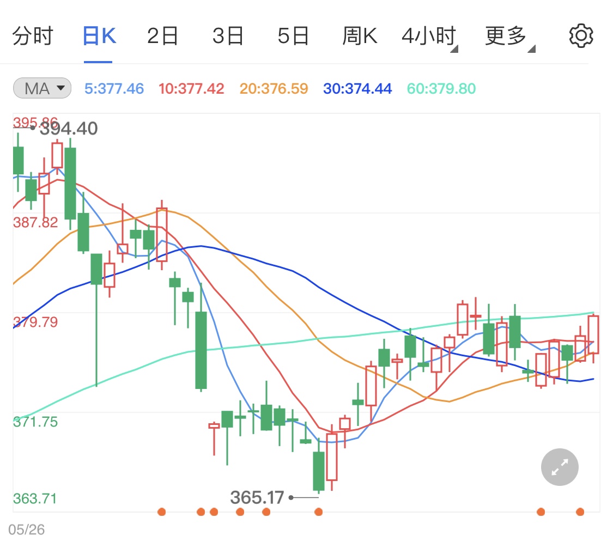The height and width of the screenshot is (548, 613).
Task: Toggle the MA5 377.46 line label
Action: click(114, 89)
